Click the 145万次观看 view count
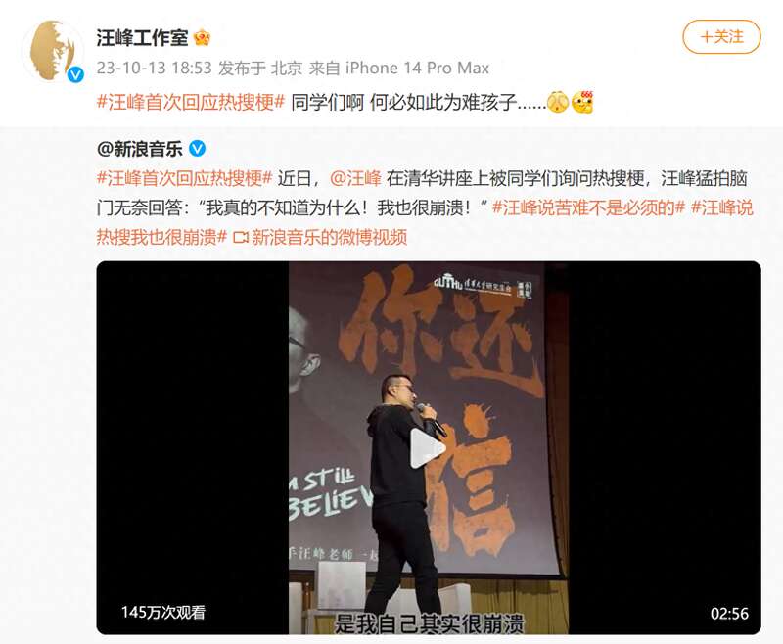The image size is (783, 644). tap(163, 612)
